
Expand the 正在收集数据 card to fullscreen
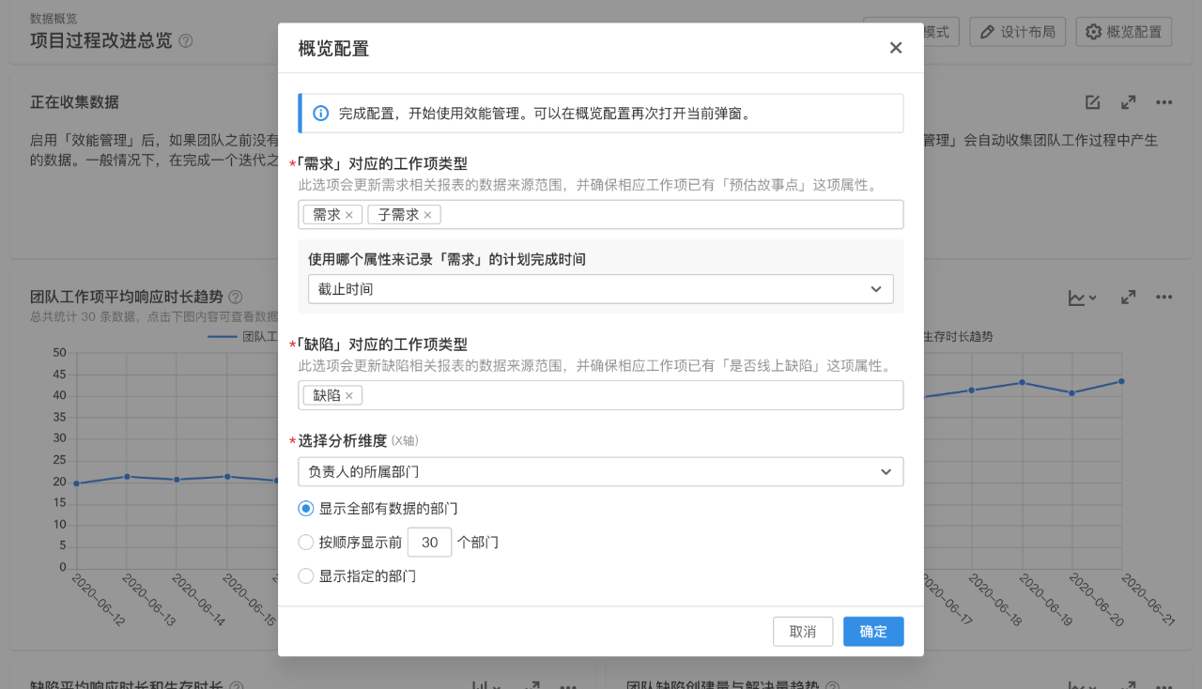click(x=1128, y=102)
